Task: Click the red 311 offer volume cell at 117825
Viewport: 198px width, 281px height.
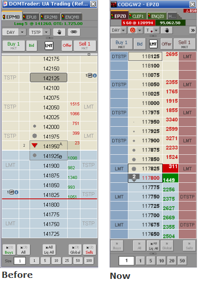Action: pyautogui.click(x=170, y=168)
